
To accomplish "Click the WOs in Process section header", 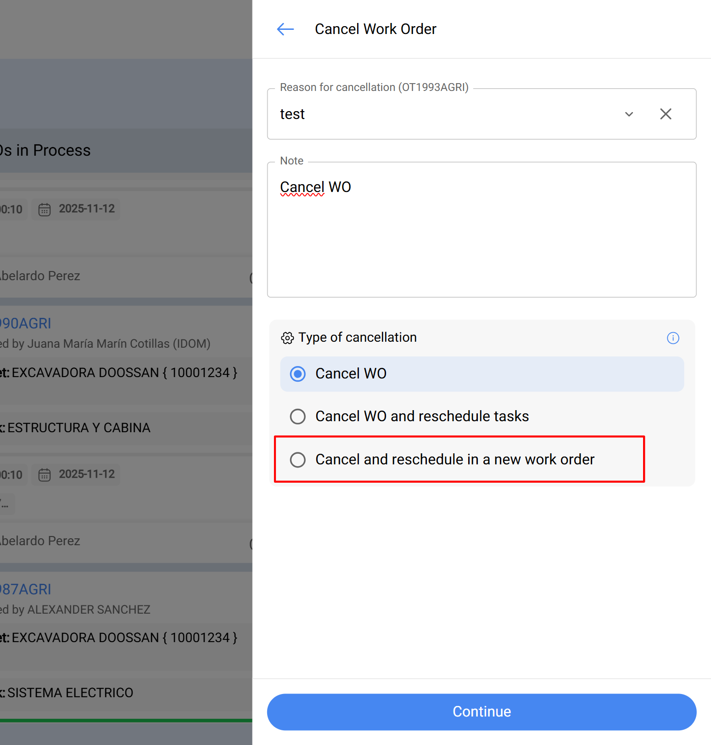I will click(45, 151).
